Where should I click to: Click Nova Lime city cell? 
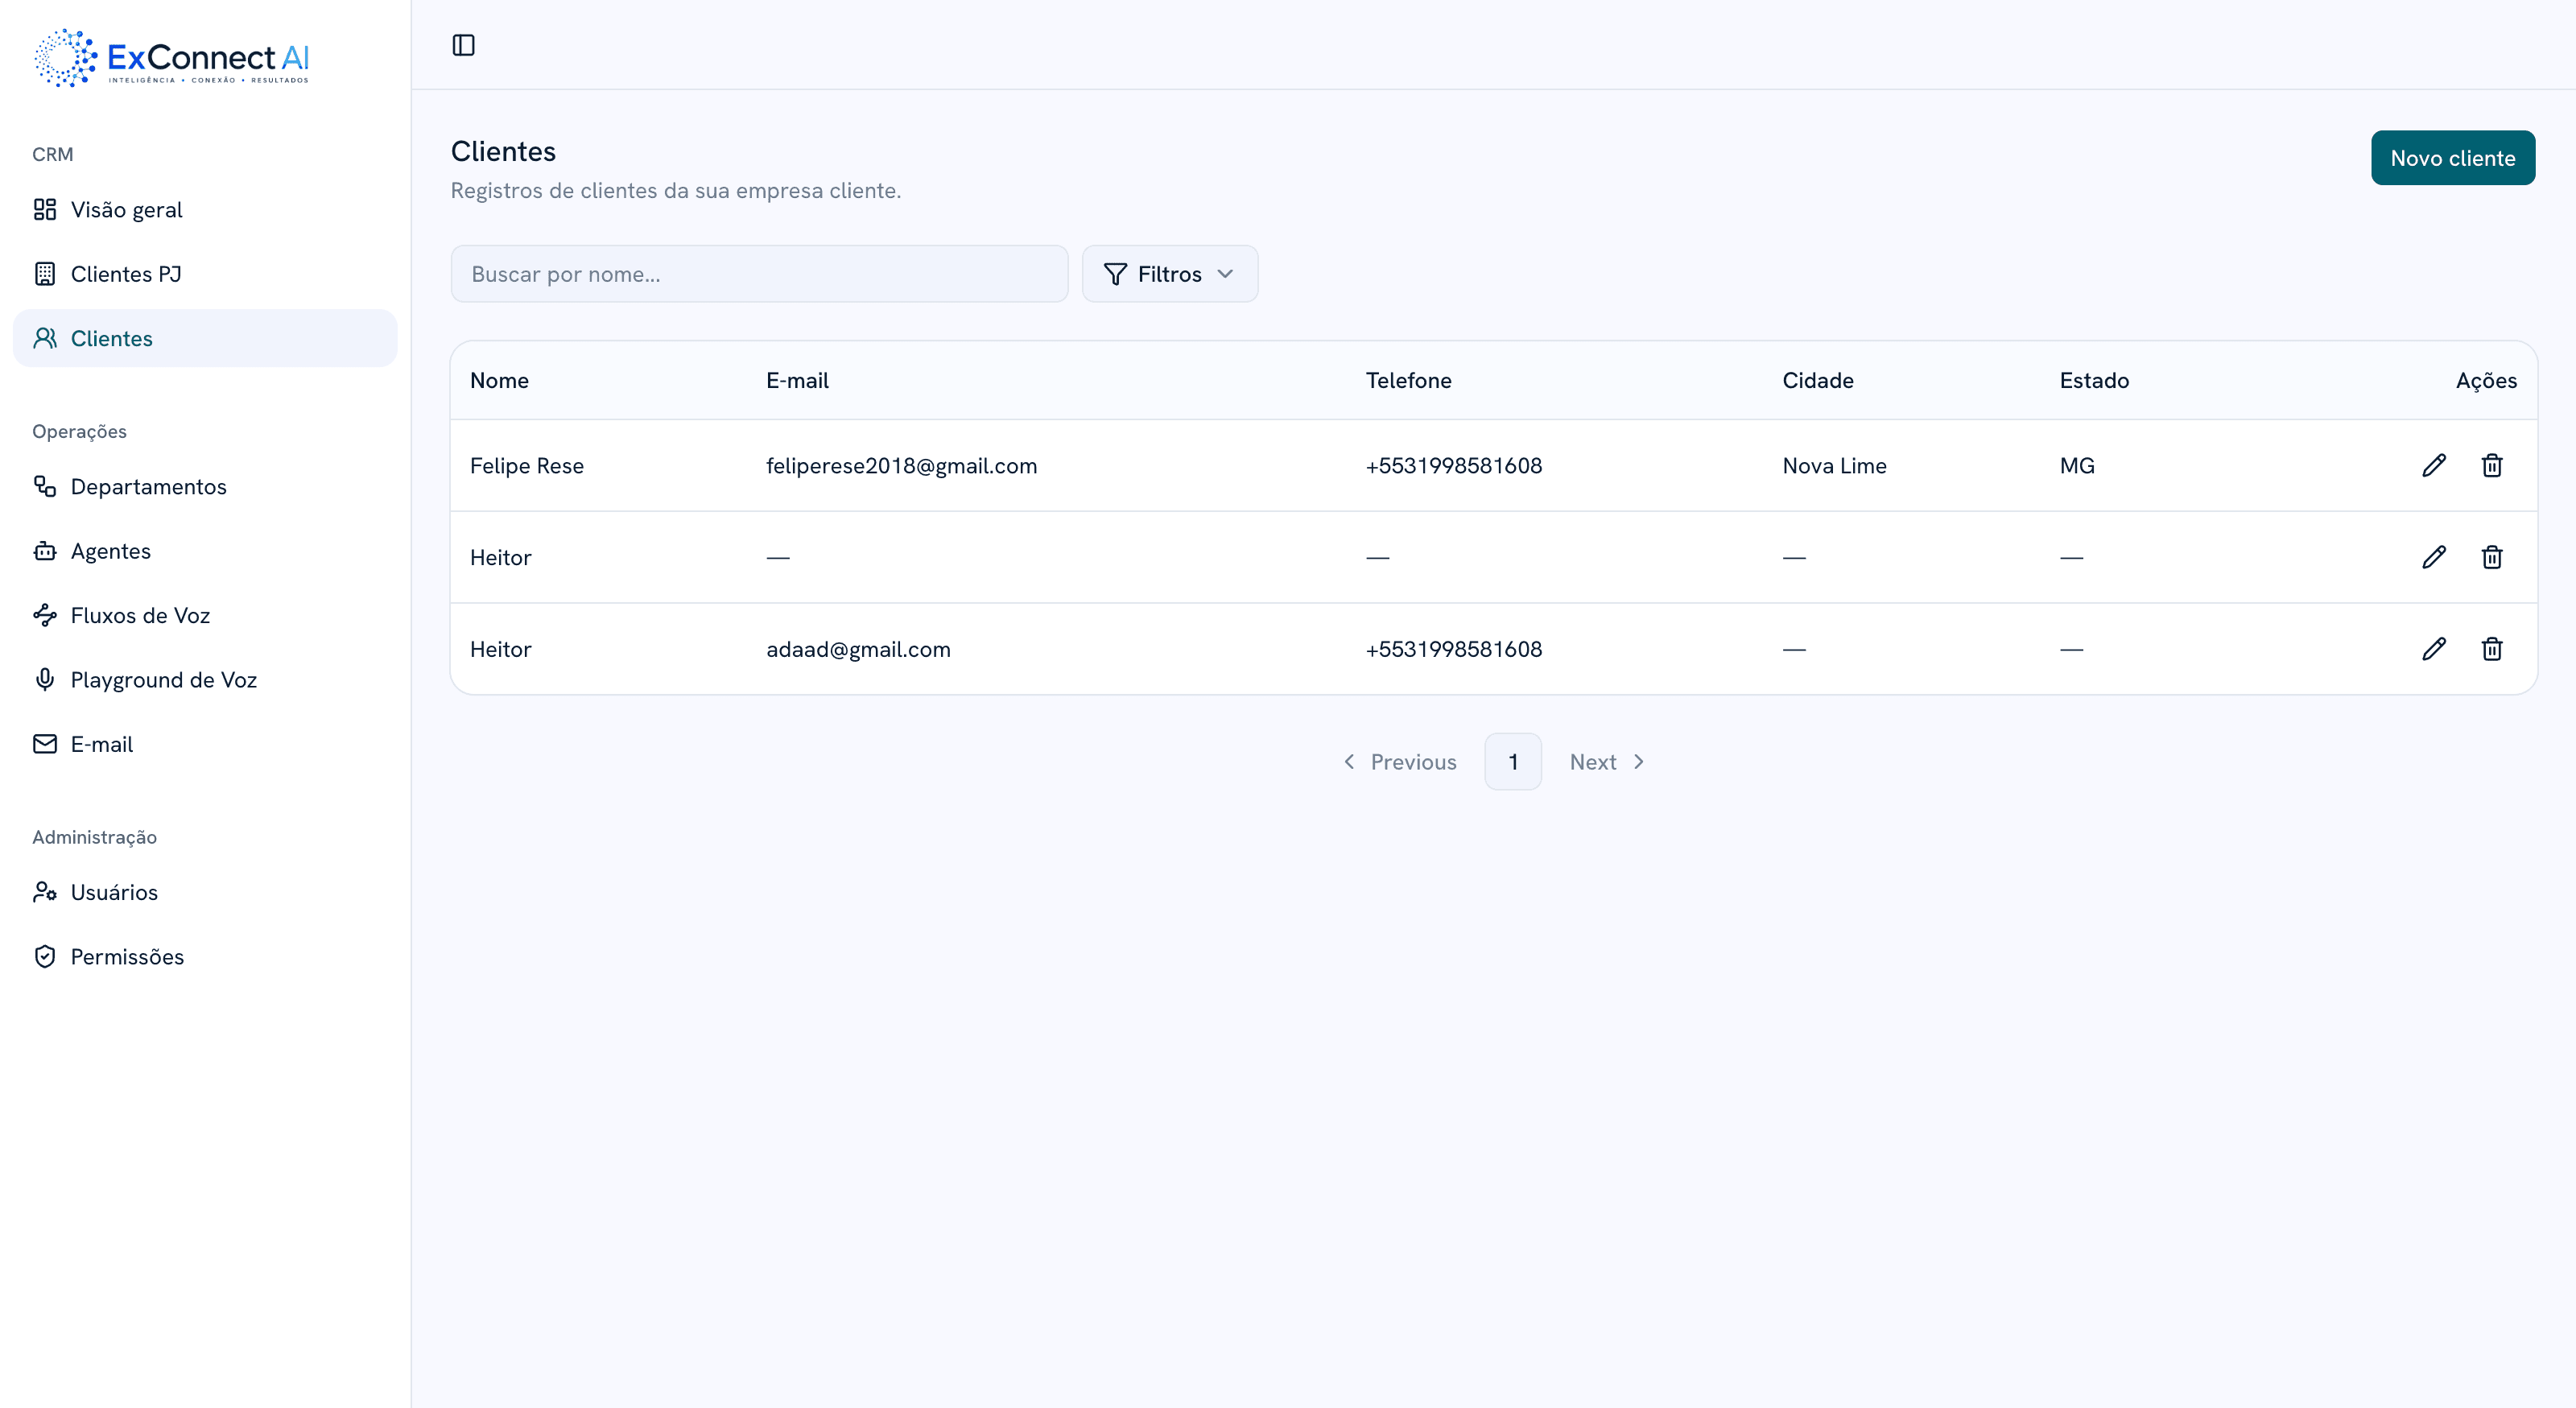(1834, 466)
